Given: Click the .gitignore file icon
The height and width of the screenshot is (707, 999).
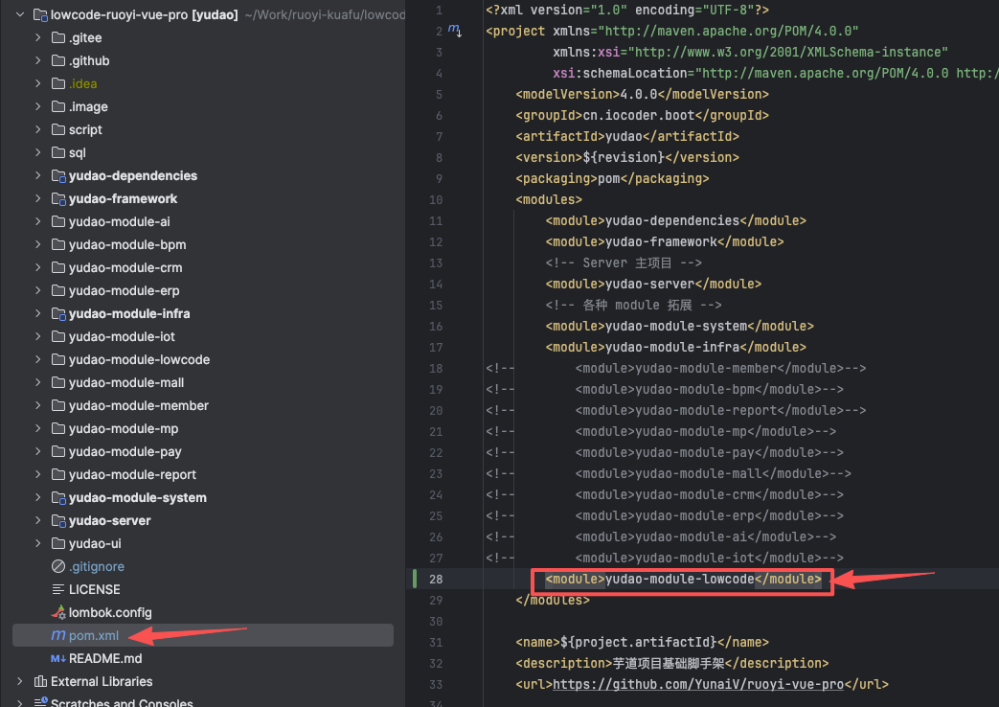Looking at the screenshot, I should pyautogui.click(x=58, y=566).
